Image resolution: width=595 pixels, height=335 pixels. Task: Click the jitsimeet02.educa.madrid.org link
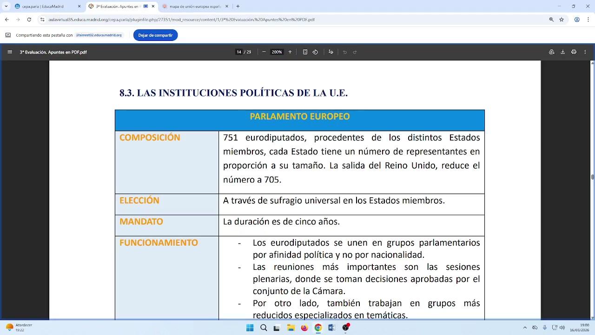(x=99, y=35)
